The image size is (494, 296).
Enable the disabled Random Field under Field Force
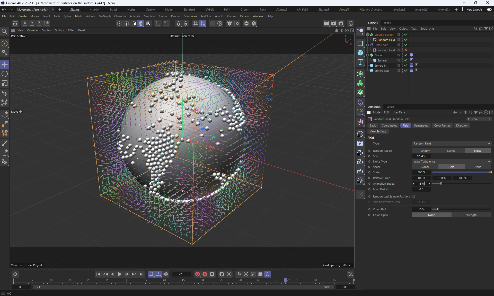click(406, 50)
